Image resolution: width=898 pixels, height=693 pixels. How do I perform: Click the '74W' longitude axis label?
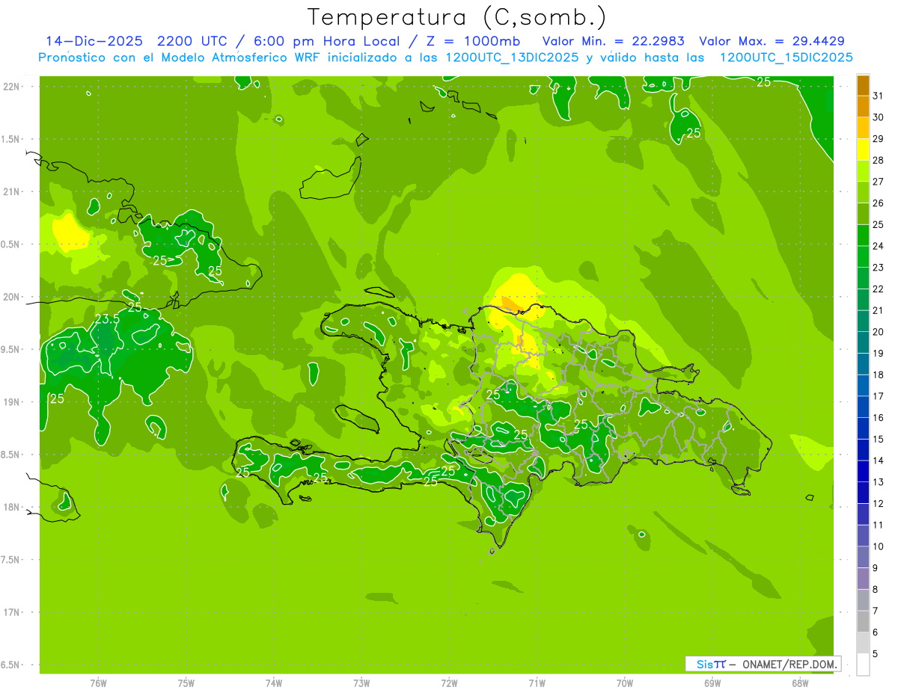pyautogui.click(x=273, y=683)
